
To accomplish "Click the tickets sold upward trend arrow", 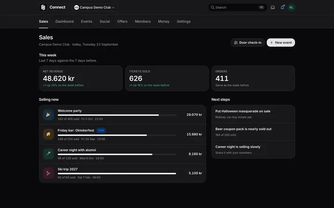I will click(x=130, y=86).
